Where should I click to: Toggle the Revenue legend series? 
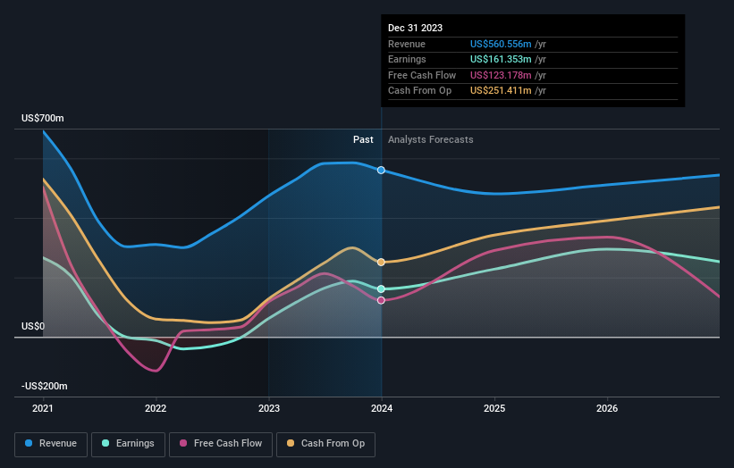[x=51, y=444]
